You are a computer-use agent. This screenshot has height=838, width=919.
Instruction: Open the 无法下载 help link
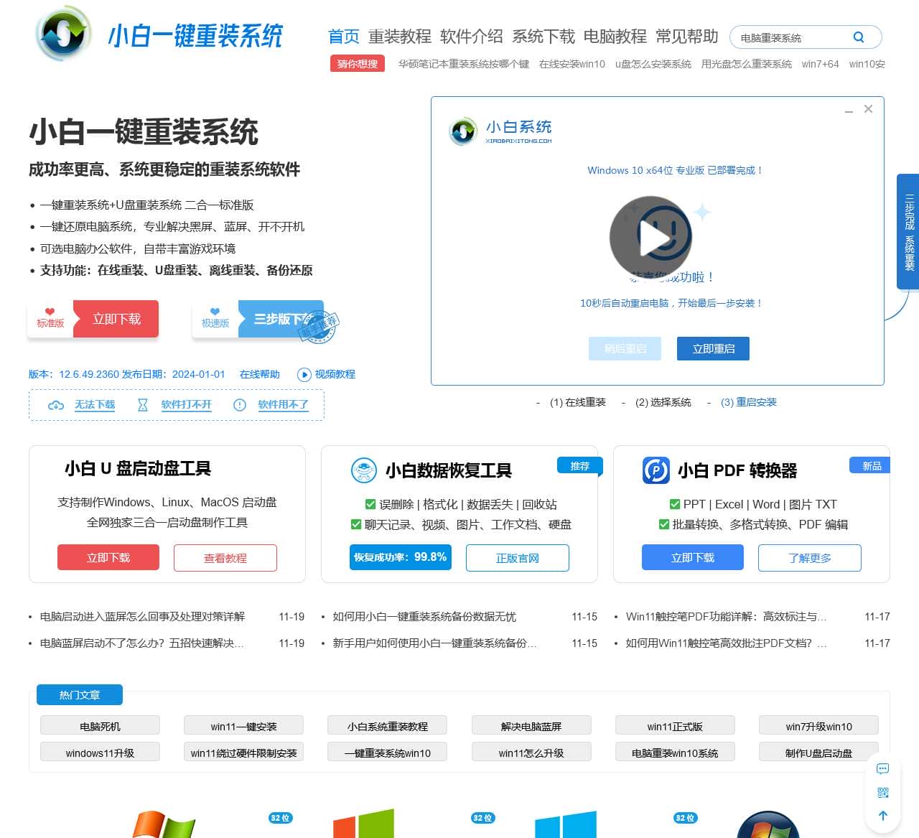(95, 404)
